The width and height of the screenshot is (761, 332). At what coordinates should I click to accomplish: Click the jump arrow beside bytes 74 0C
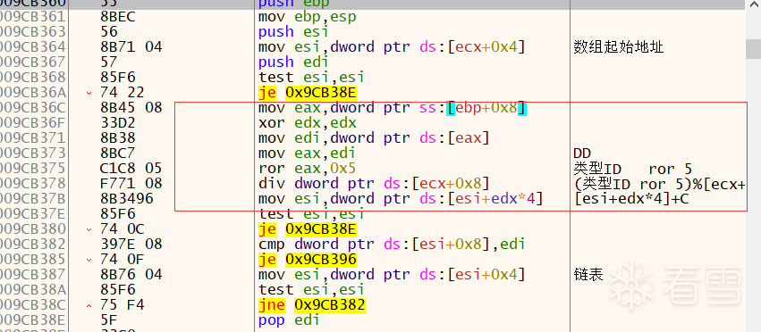89,229
